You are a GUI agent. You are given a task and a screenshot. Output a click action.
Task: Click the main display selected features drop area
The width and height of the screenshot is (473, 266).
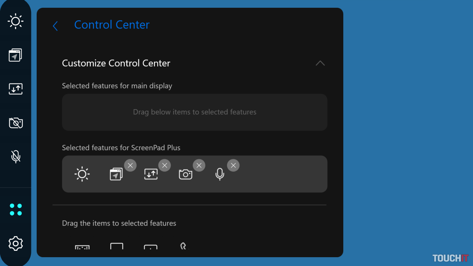pyautogui.click(x=195, y=112)
